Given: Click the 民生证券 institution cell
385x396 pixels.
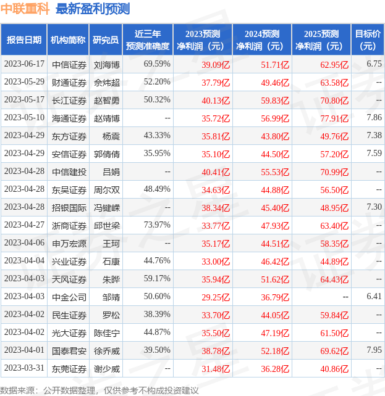Looking at the screenshot, I should pos(69,315).
